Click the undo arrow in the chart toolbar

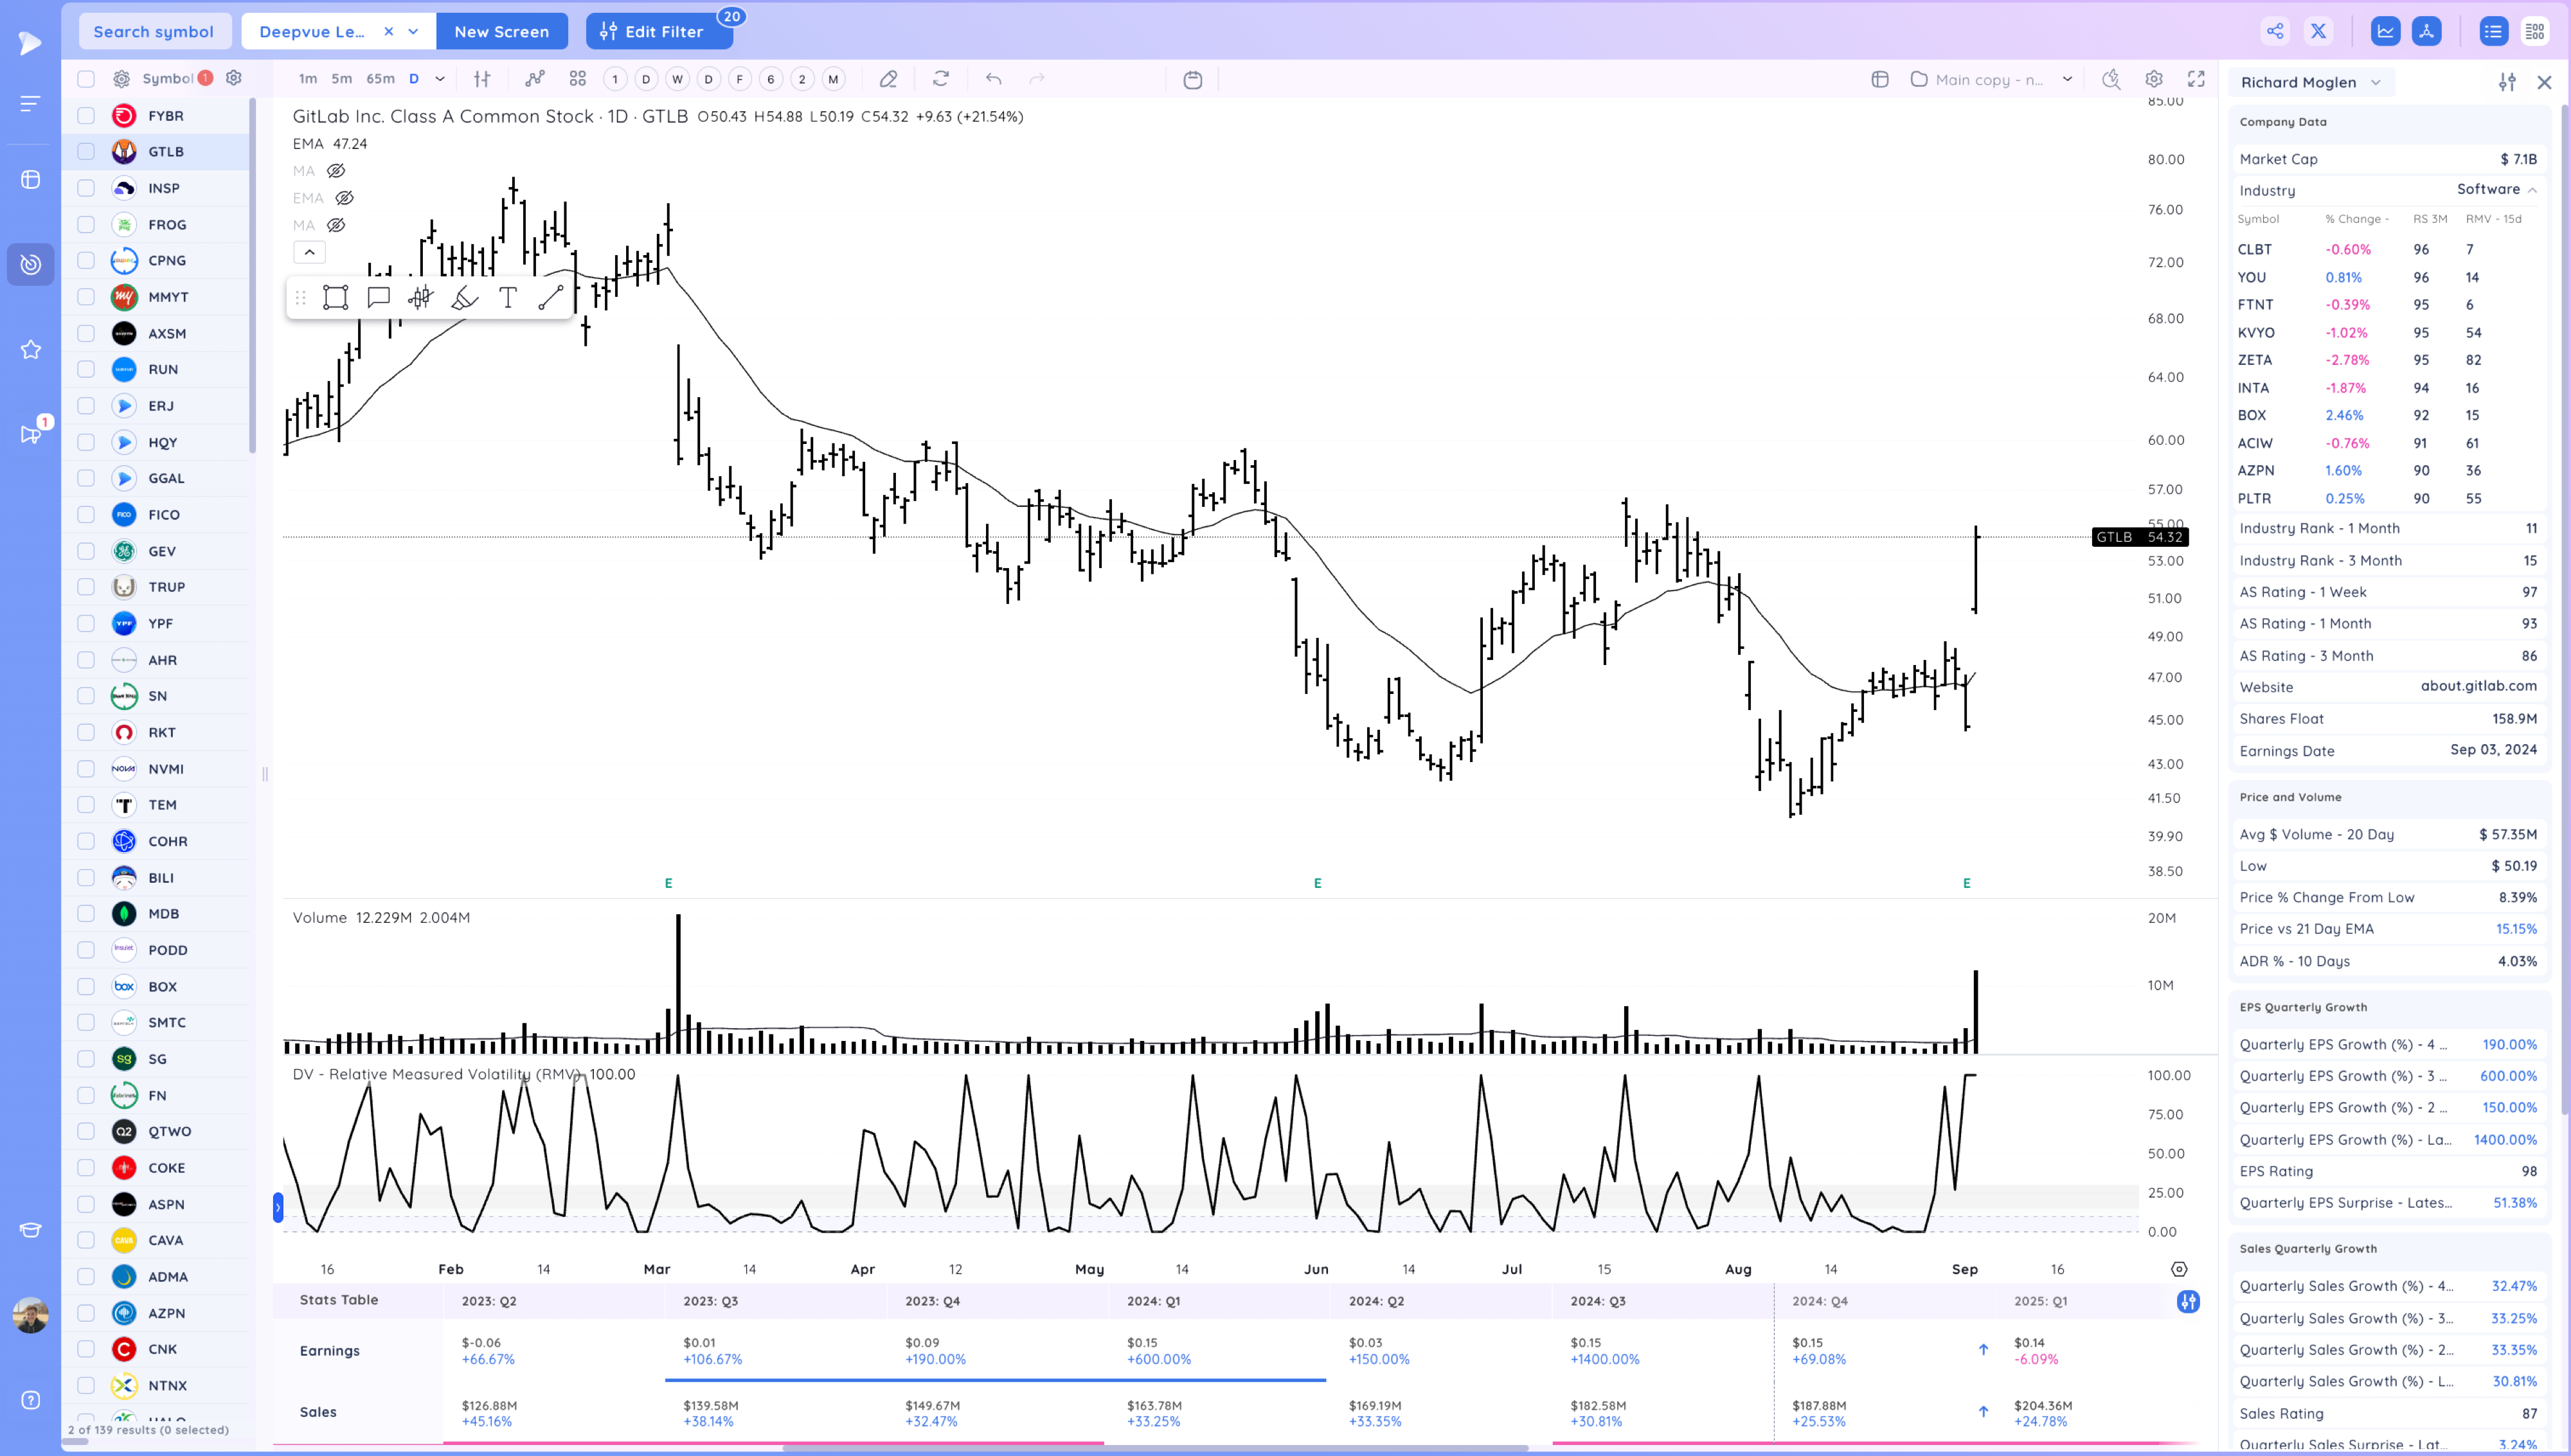click(993, 79)
